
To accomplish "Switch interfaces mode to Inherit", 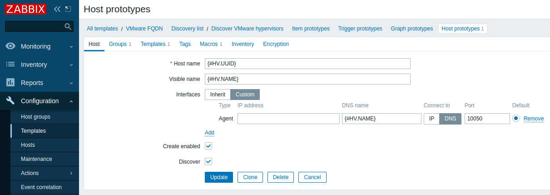I will 218,95.
